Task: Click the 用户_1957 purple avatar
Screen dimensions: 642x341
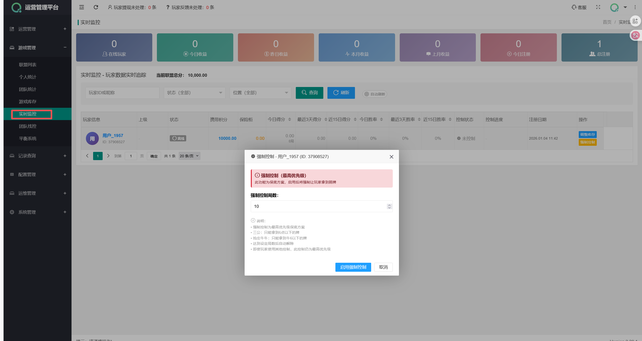Action: tap(92, 139)
